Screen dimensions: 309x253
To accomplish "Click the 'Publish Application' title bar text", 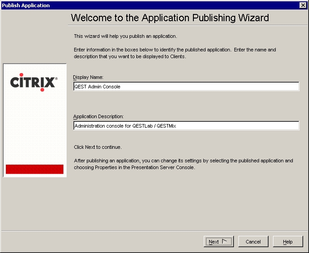I will (26, 5).
